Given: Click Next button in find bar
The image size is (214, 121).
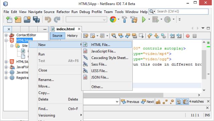Looking at the screenshot, I should tap(147, 102).
